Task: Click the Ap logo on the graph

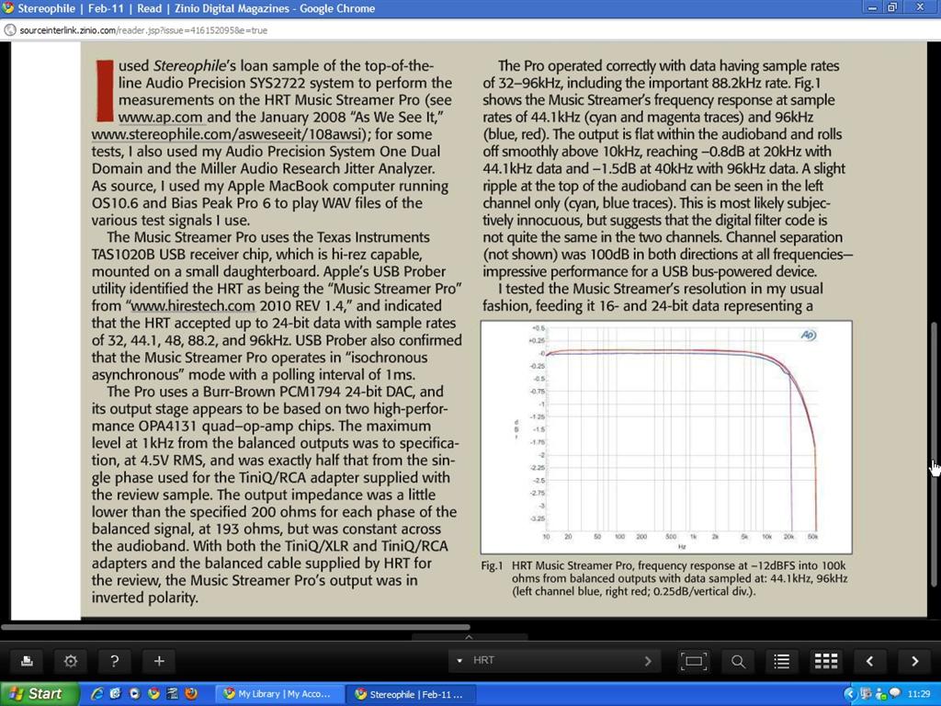Action: pos(809,335)
